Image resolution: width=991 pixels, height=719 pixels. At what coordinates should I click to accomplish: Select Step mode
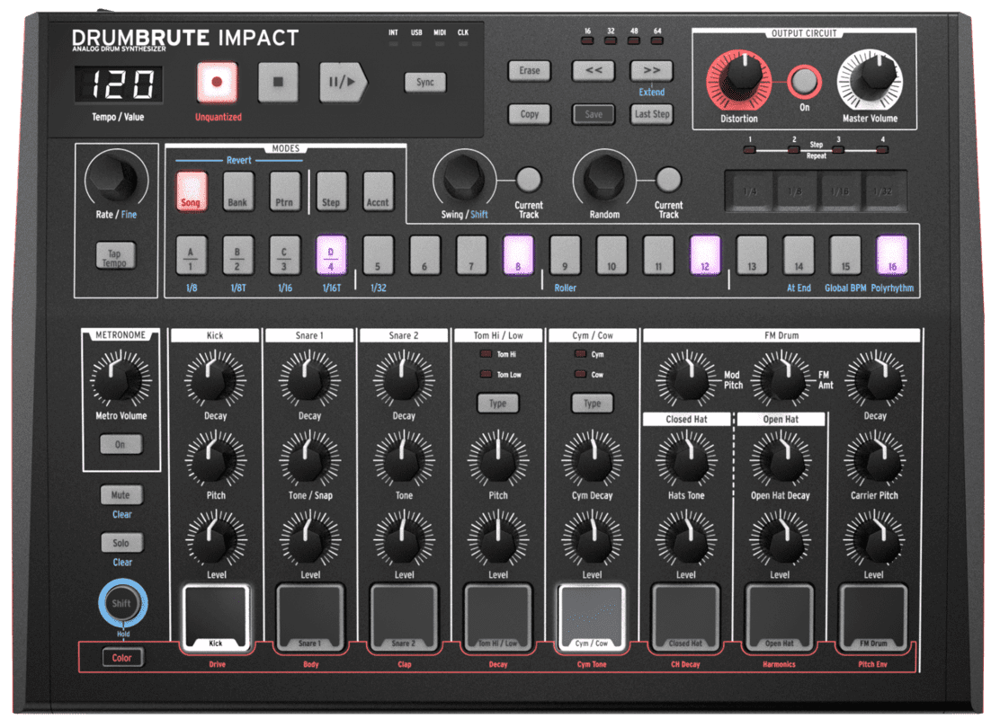pyautogui.click(x=331, y=191)
